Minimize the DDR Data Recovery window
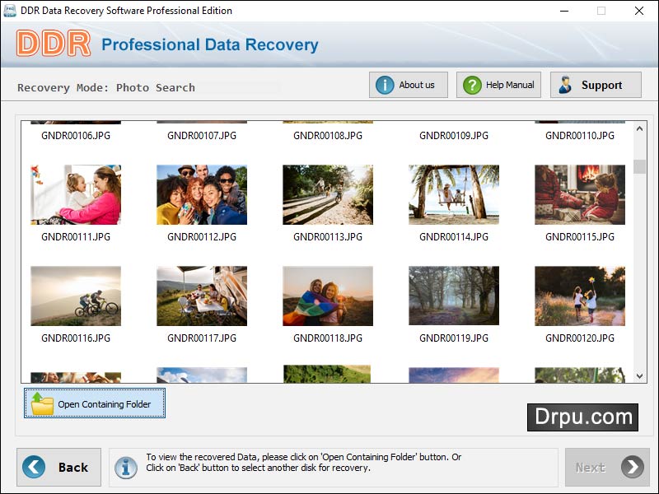Viewport: 659px width, 494px height. 564,11
